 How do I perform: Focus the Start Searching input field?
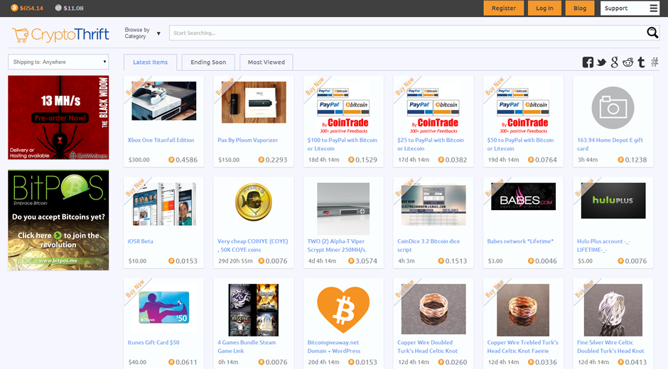[x=408, y=33]
